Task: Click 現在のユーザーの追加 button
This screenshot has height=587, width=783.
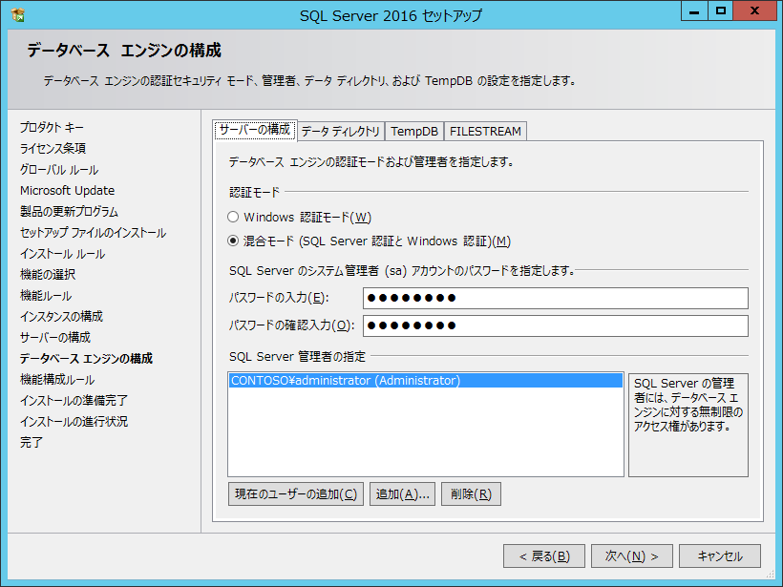Action: point(295,494)
